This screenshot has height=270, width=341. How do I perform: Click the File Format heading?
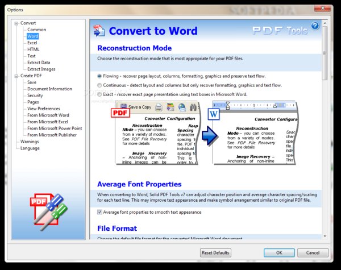(x=117, y=229)
